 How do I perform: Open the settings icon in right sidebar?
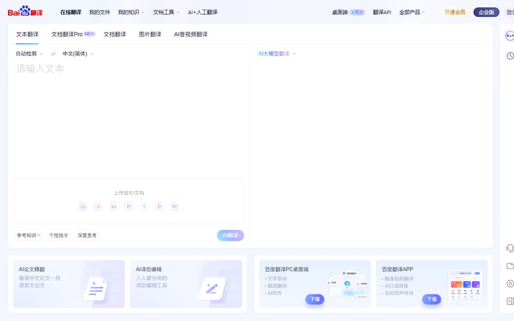coord(510,284)
